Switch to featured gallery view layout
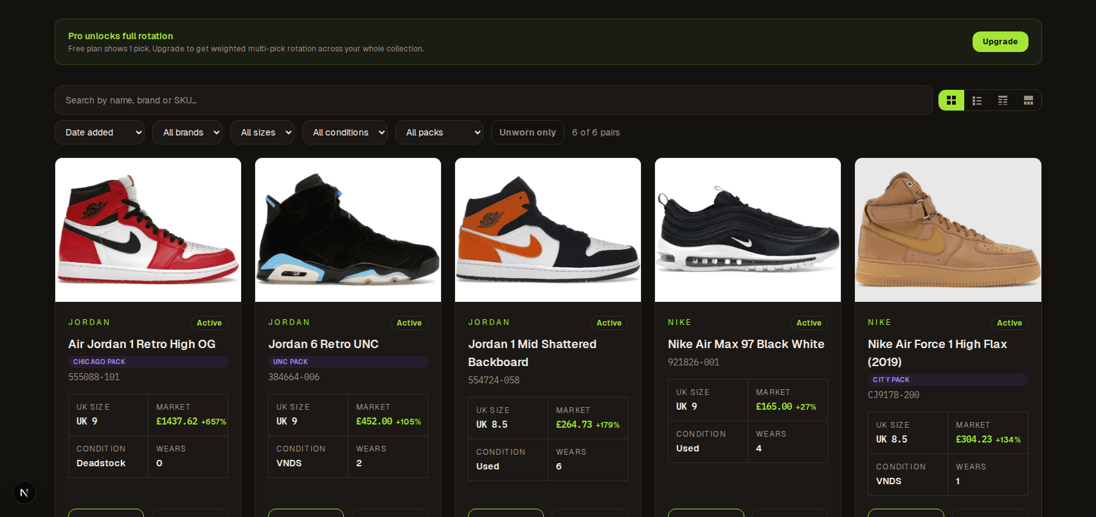1096x517 pixels. [x=1029, y=100]
